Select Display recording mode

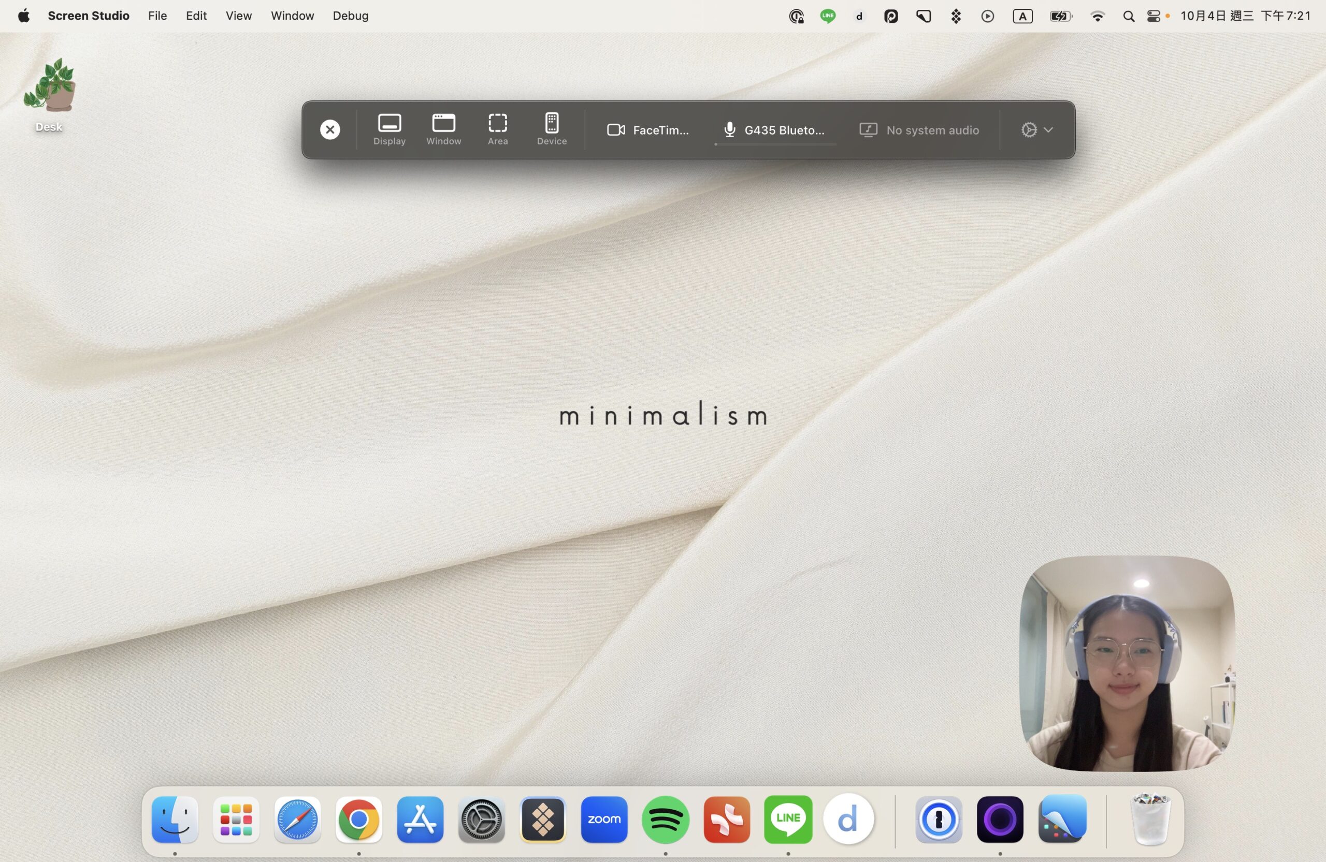389,130
